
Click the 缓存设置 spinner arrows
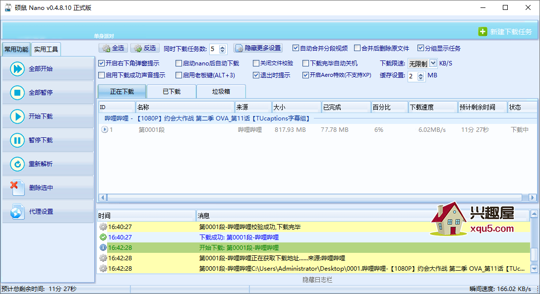[421, 76]
